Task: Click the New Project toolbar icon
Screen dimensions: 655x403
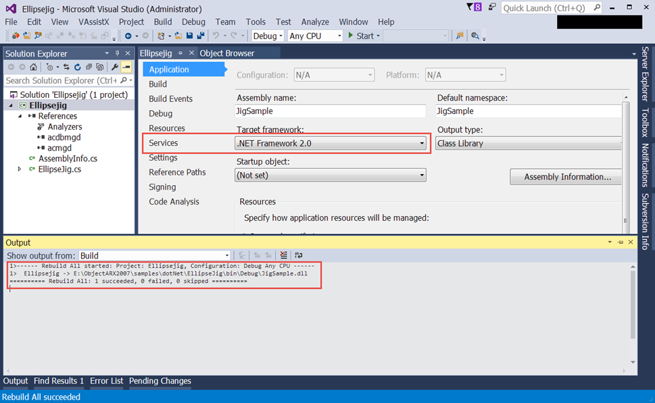Action: click(x=161, y=36)
